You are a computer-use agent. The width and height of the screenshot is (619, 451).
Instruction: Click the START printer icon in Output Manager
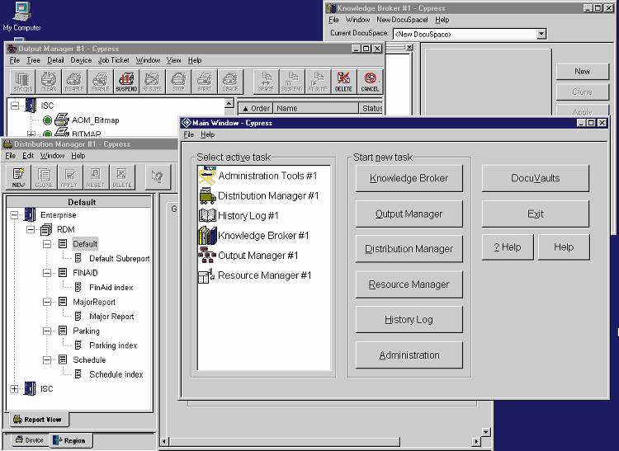click(205, 82)
